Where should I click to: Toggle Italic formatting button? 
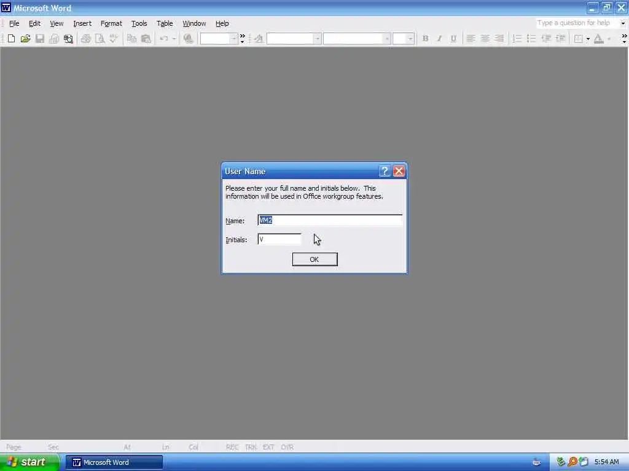439,39
